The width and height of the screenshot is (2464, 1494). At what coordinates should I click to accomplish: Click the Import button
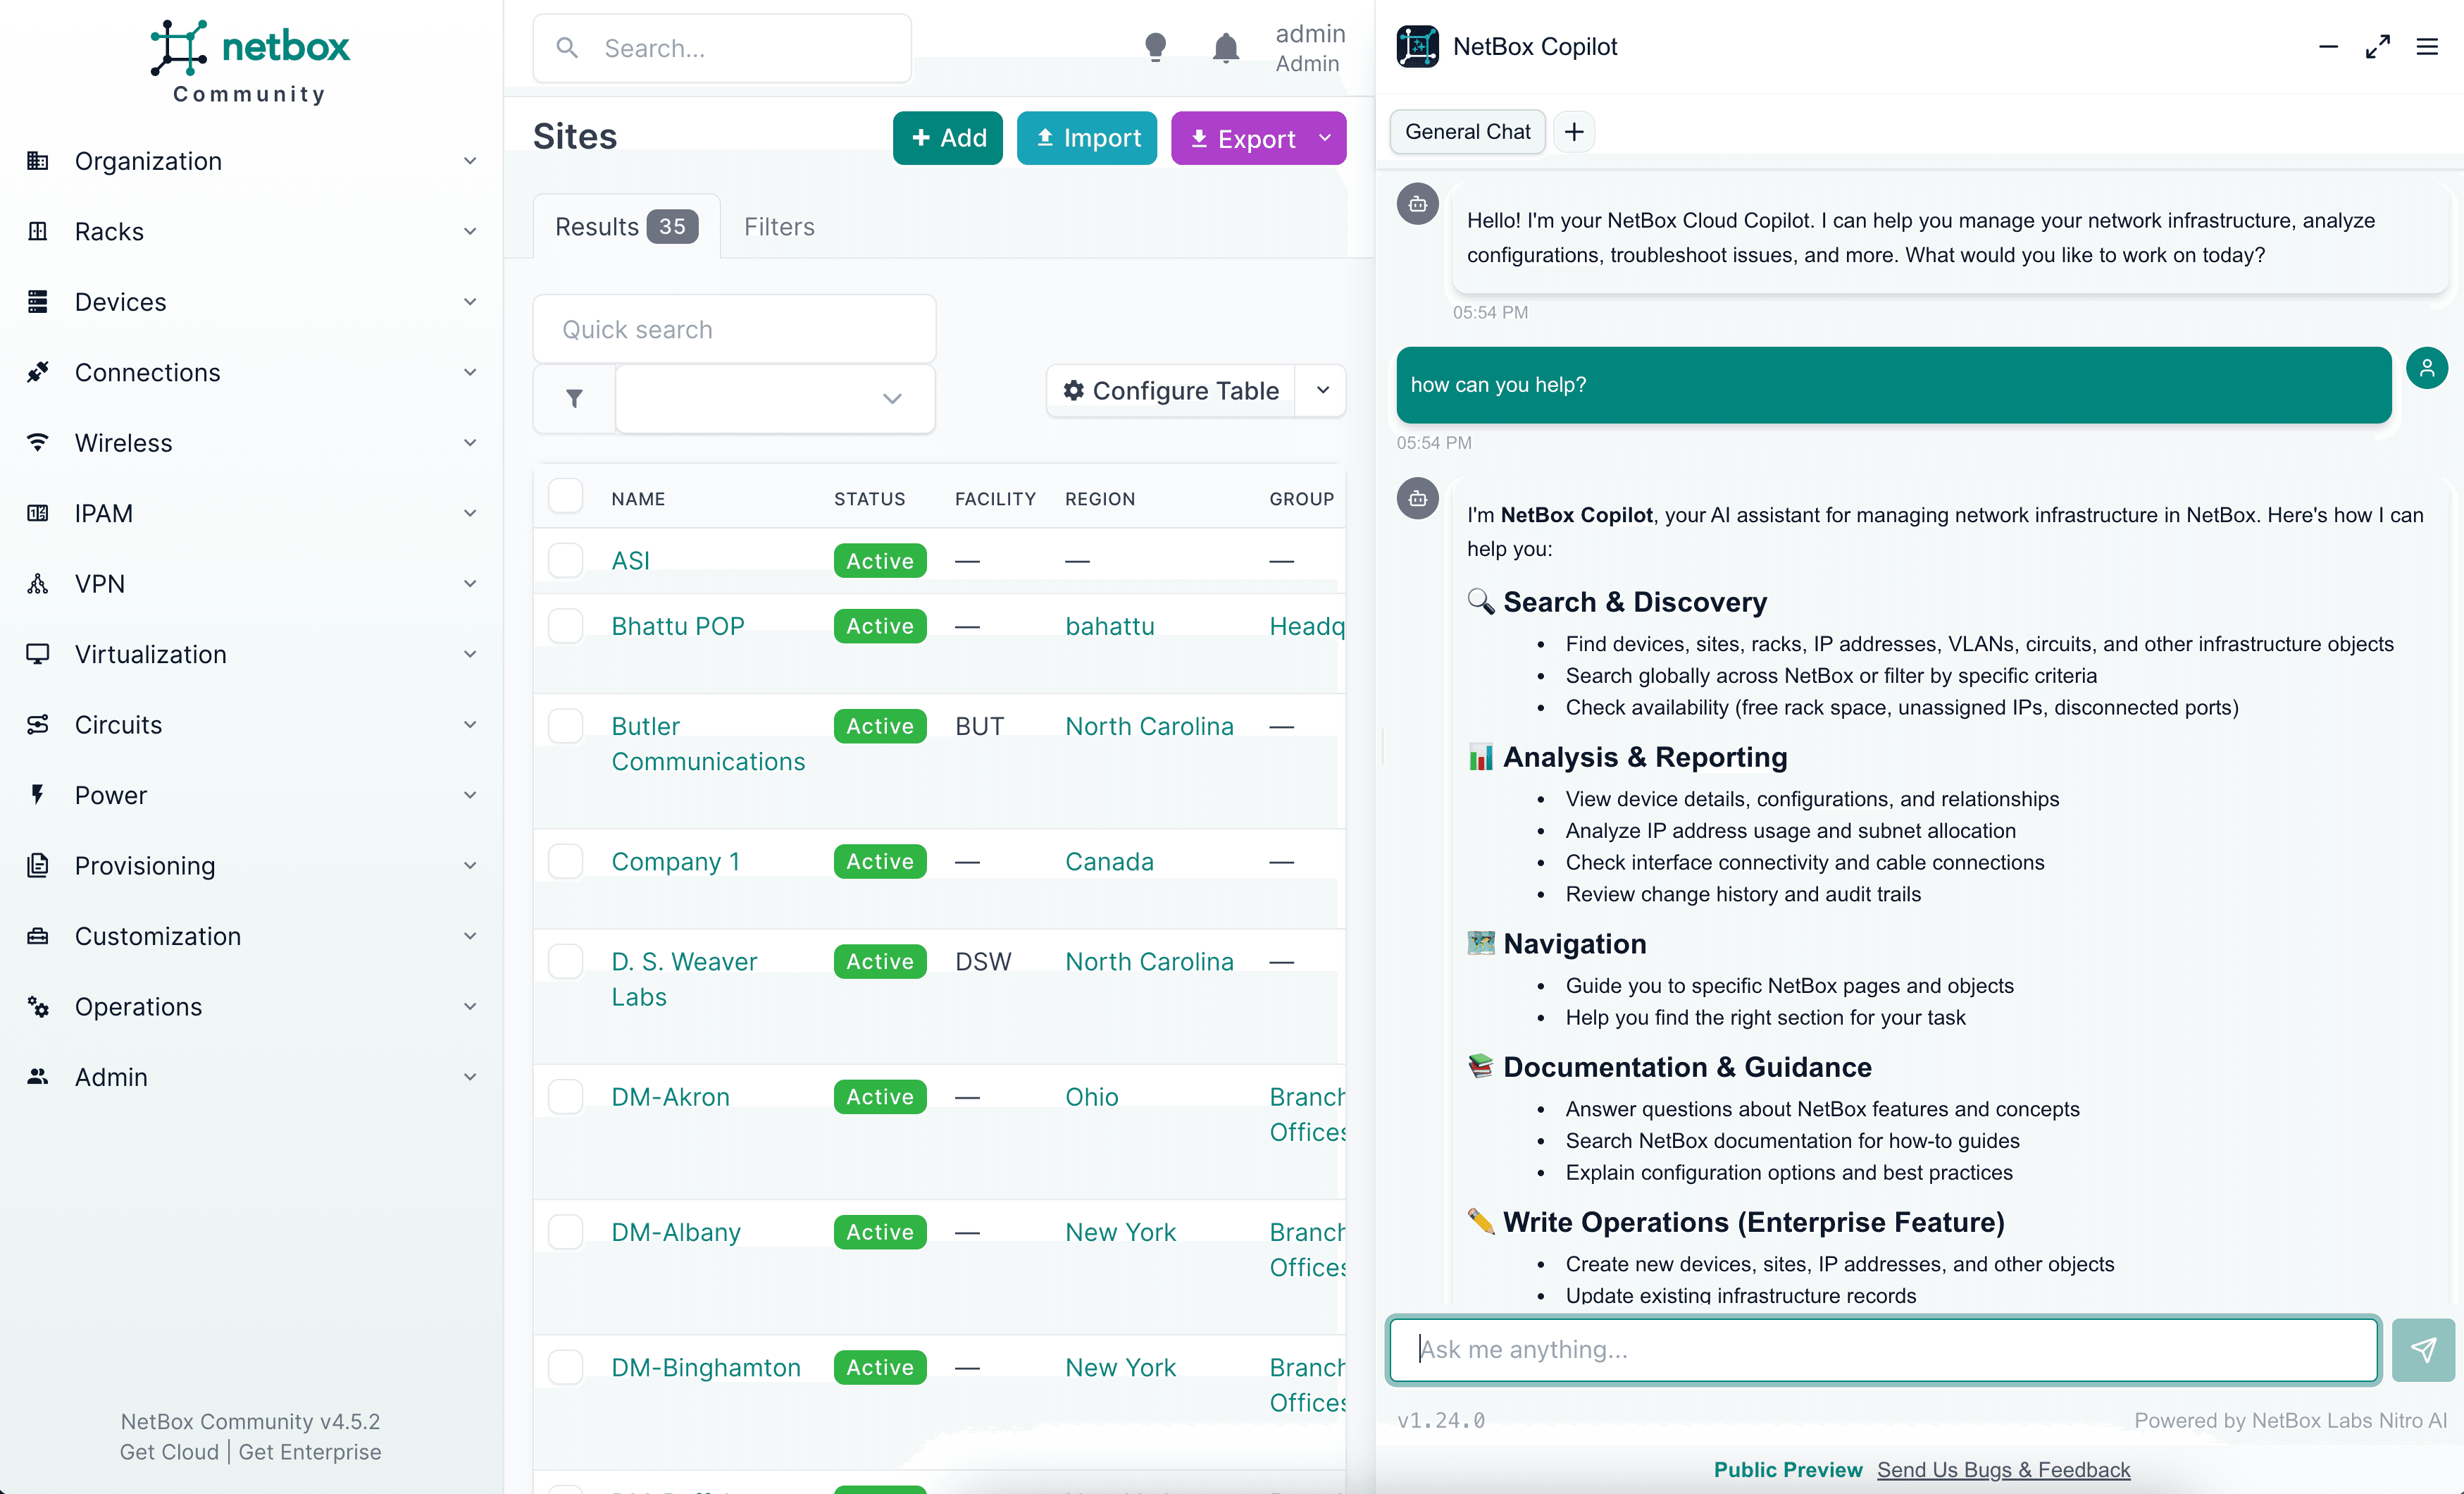pyautogui.click(x=1086, y=138)
